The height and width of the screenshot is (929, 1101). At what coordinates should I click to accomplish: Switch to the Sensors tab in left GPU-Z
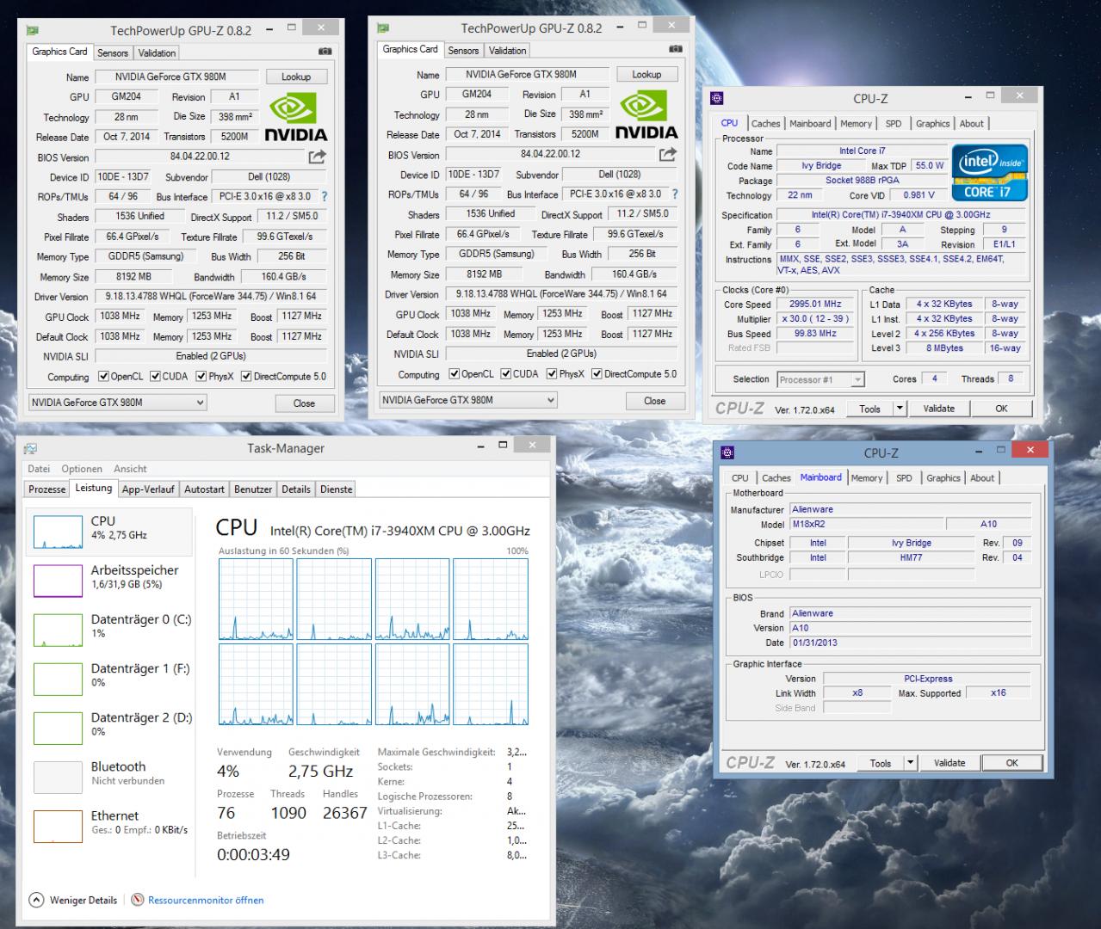[113, 52]
